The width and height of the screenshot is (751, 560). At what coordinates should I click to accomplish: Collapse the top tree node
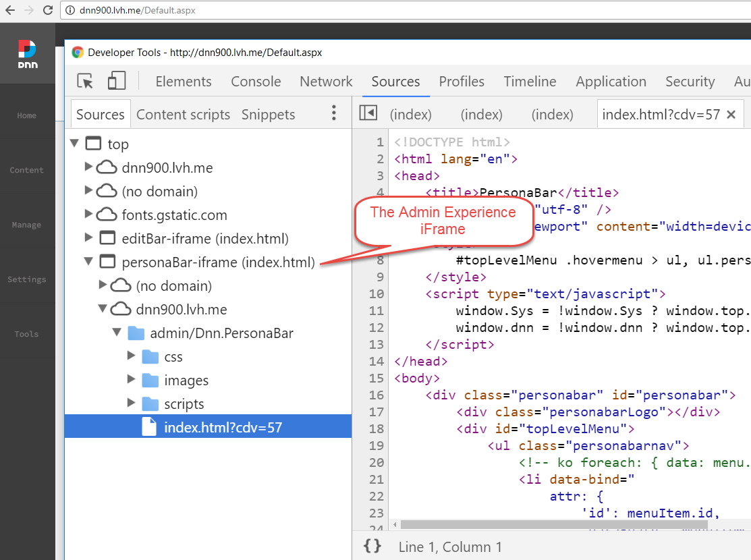[75, 143]
